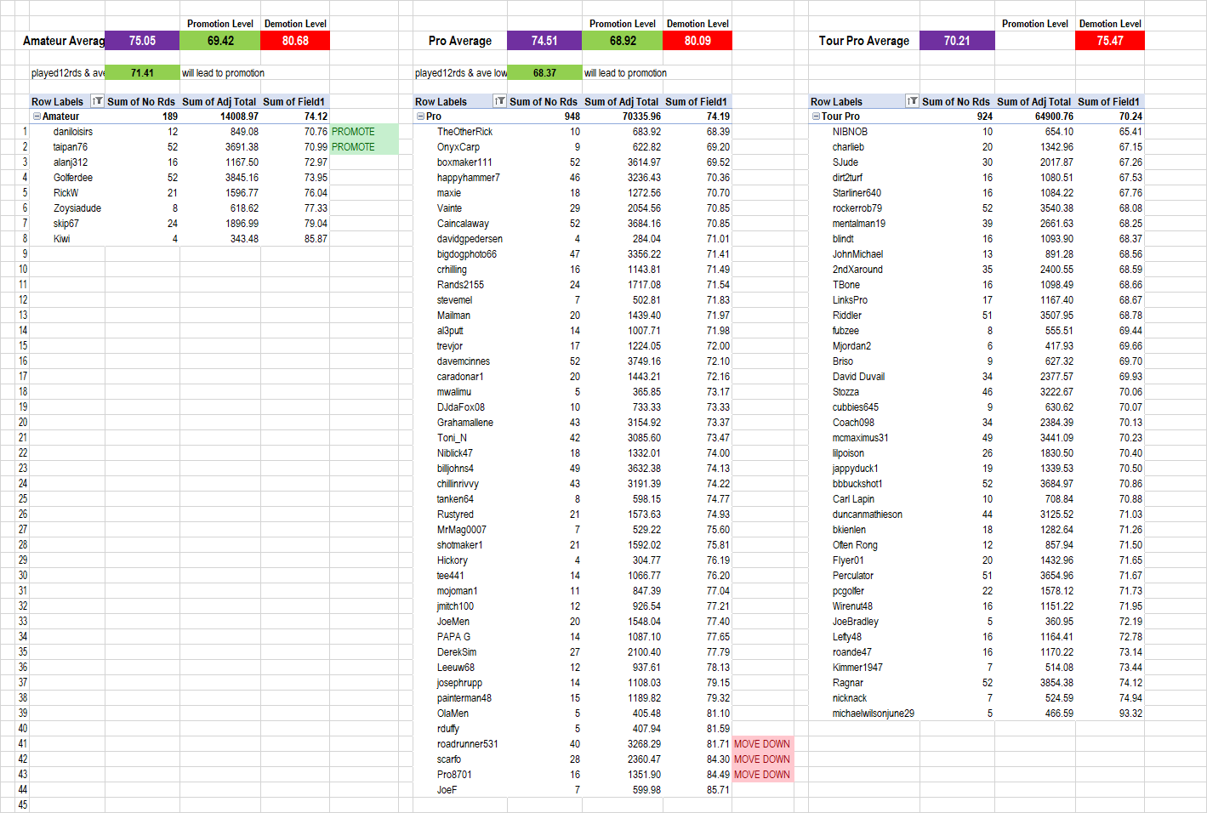The width and height of the screenshot is (1207, 813).
Task: Click Sum of Adj Total header in Pro table
Action: coord(621,101)
